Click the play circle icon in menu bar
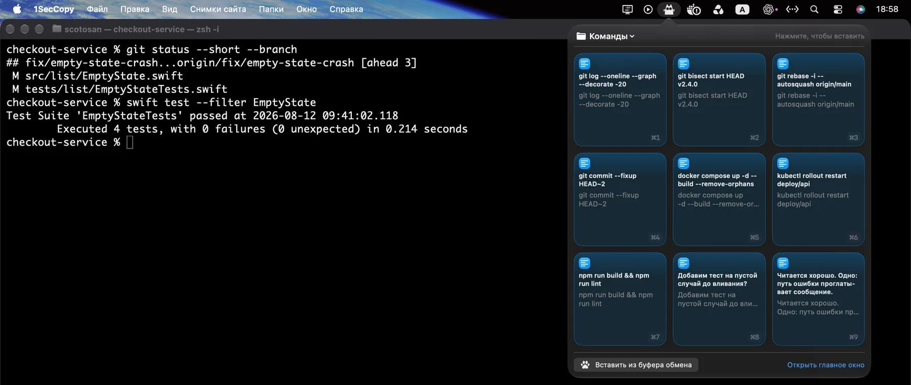This screenshot has height=385, width=911. pyautogui.click(x=648, y=9)
